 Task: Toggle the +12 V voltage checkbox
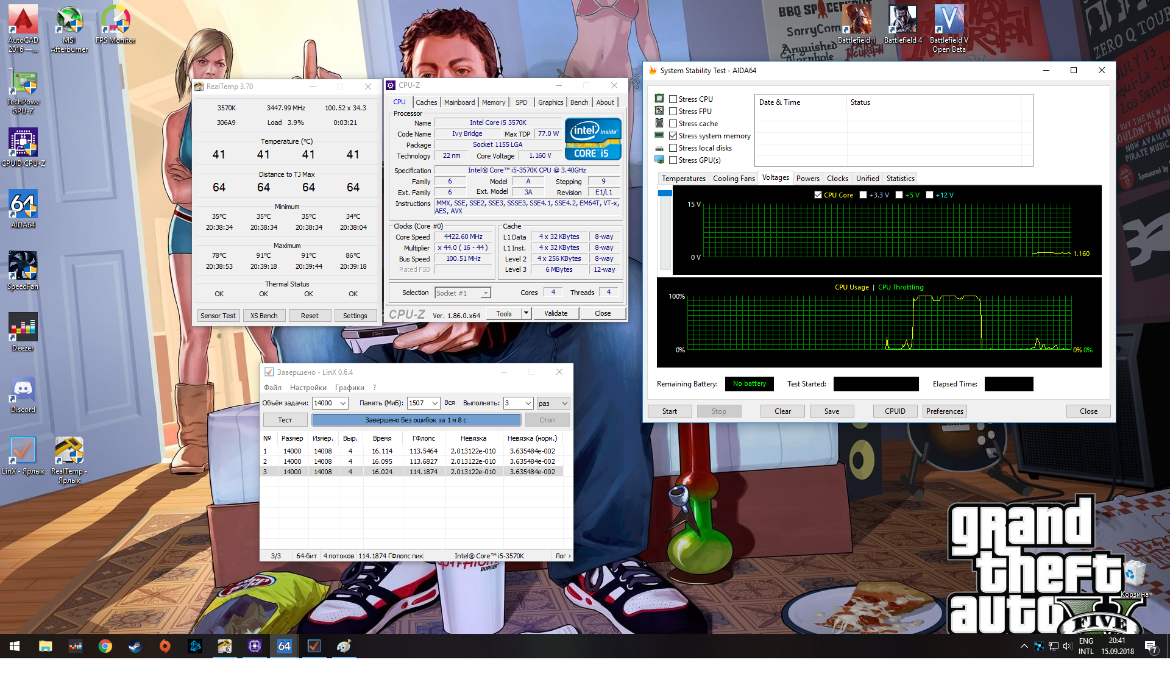coord(929,195)
